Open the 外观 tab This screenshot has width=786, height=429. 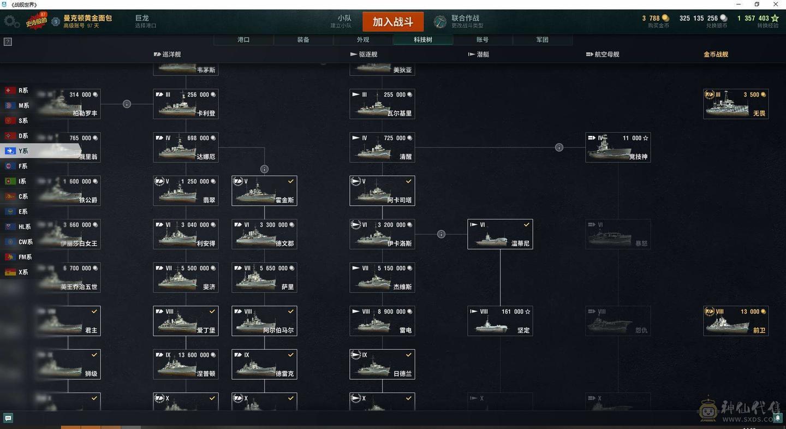363,40
